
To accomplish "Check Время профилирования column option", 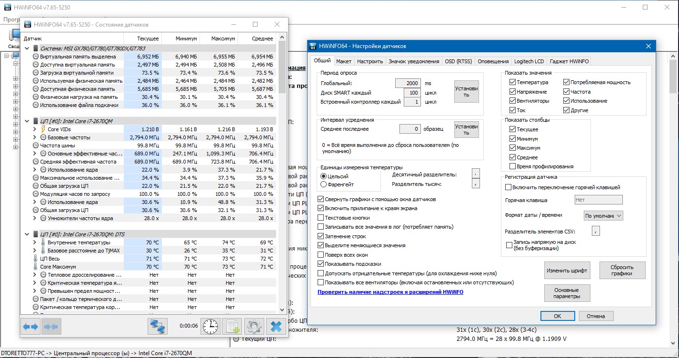I will click(x=513, y=166).
